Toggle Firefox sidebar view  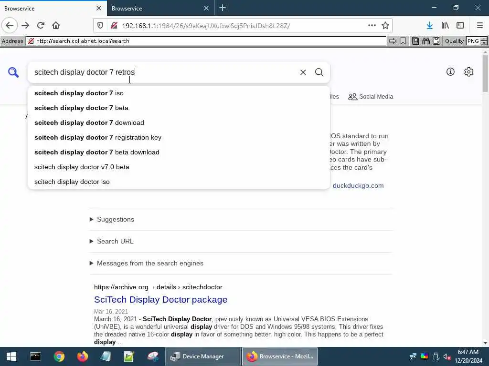coord(460,26)
